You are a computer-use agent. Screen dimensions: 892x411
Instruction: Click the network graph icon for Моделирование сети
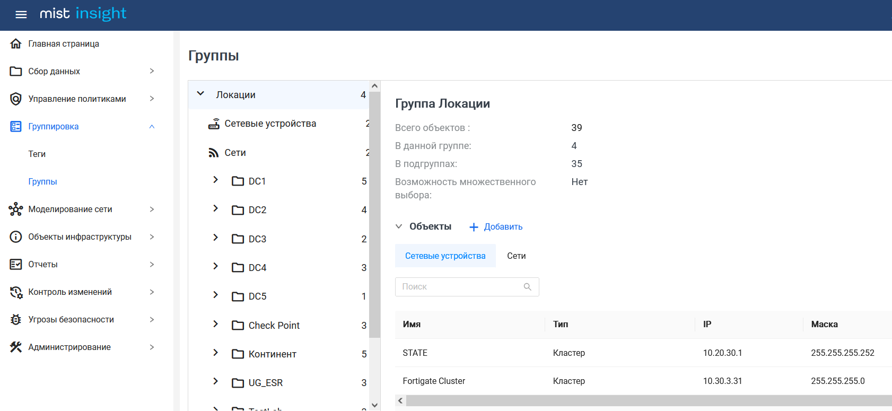(x=16, y=209)
